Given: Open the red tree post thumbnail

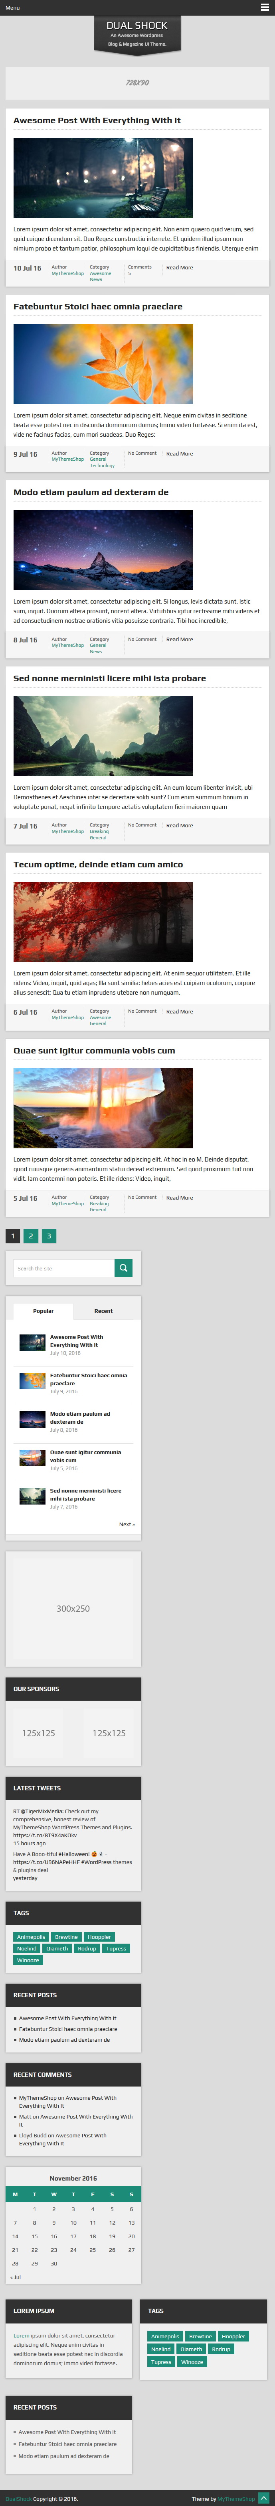Looking at the screenshot, I should coord(103,921).
